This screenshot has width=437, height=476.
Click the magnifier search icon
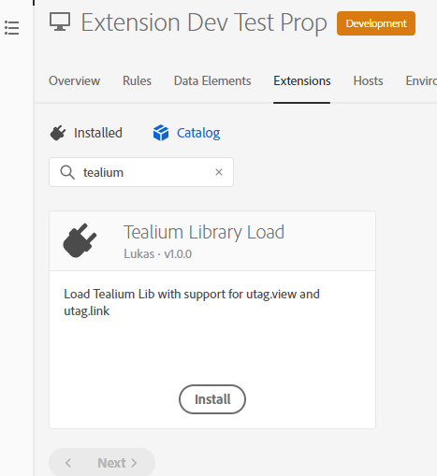pos(67,172)
